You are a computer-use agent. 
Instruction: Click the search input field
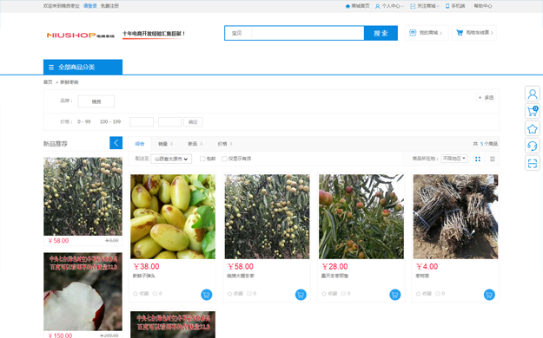click(x=308, y=33)
